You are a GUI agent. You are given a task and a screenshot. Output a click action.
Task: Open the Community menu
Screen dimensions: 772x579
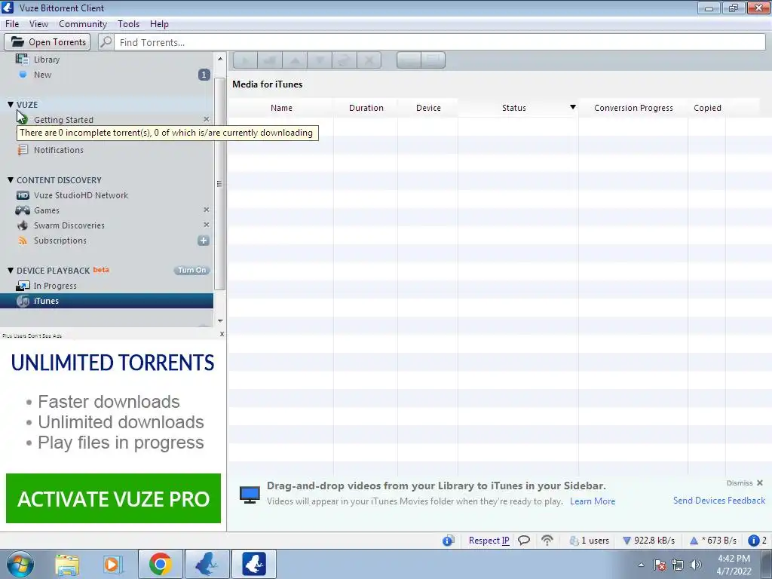point(83,24)
